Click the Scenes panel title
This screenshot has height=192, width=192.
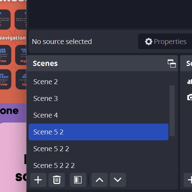[45, 64]
